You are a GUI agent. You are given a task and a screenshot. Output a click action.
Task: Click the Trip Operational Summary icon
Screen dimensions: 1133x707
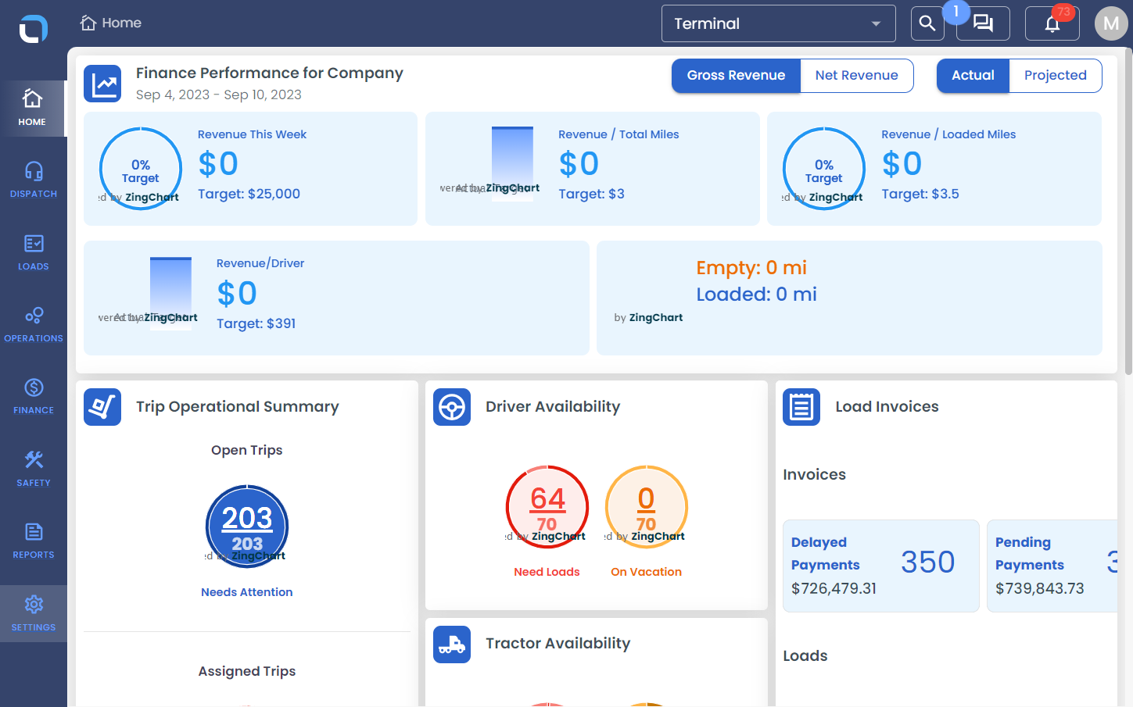(102, 407)
